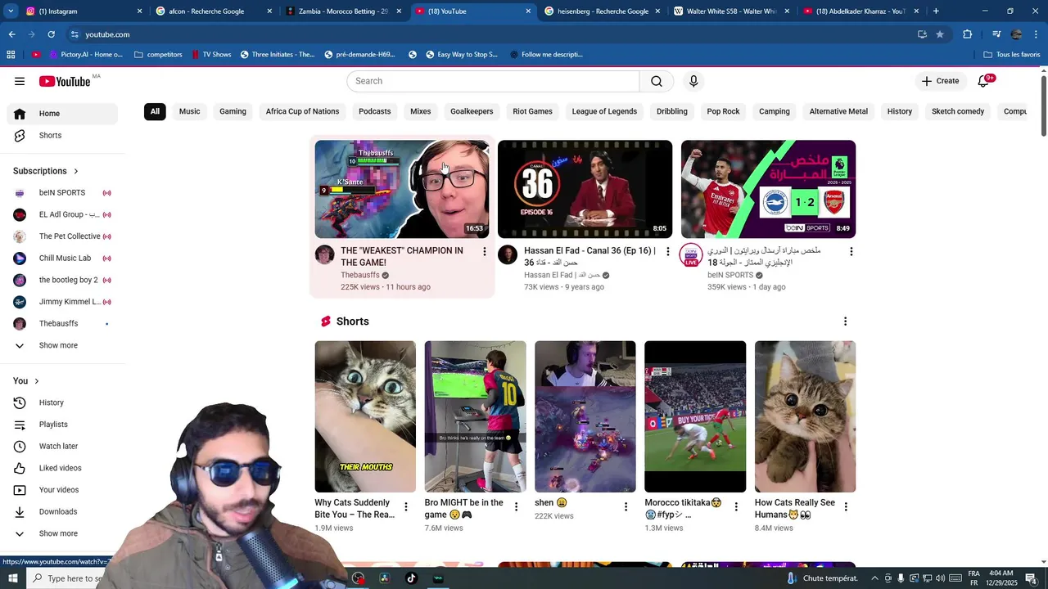This screenshot has width=1048, height=589.
Task: Show more subscriptions in the sidebar
Action: click(x=62, y=345)
